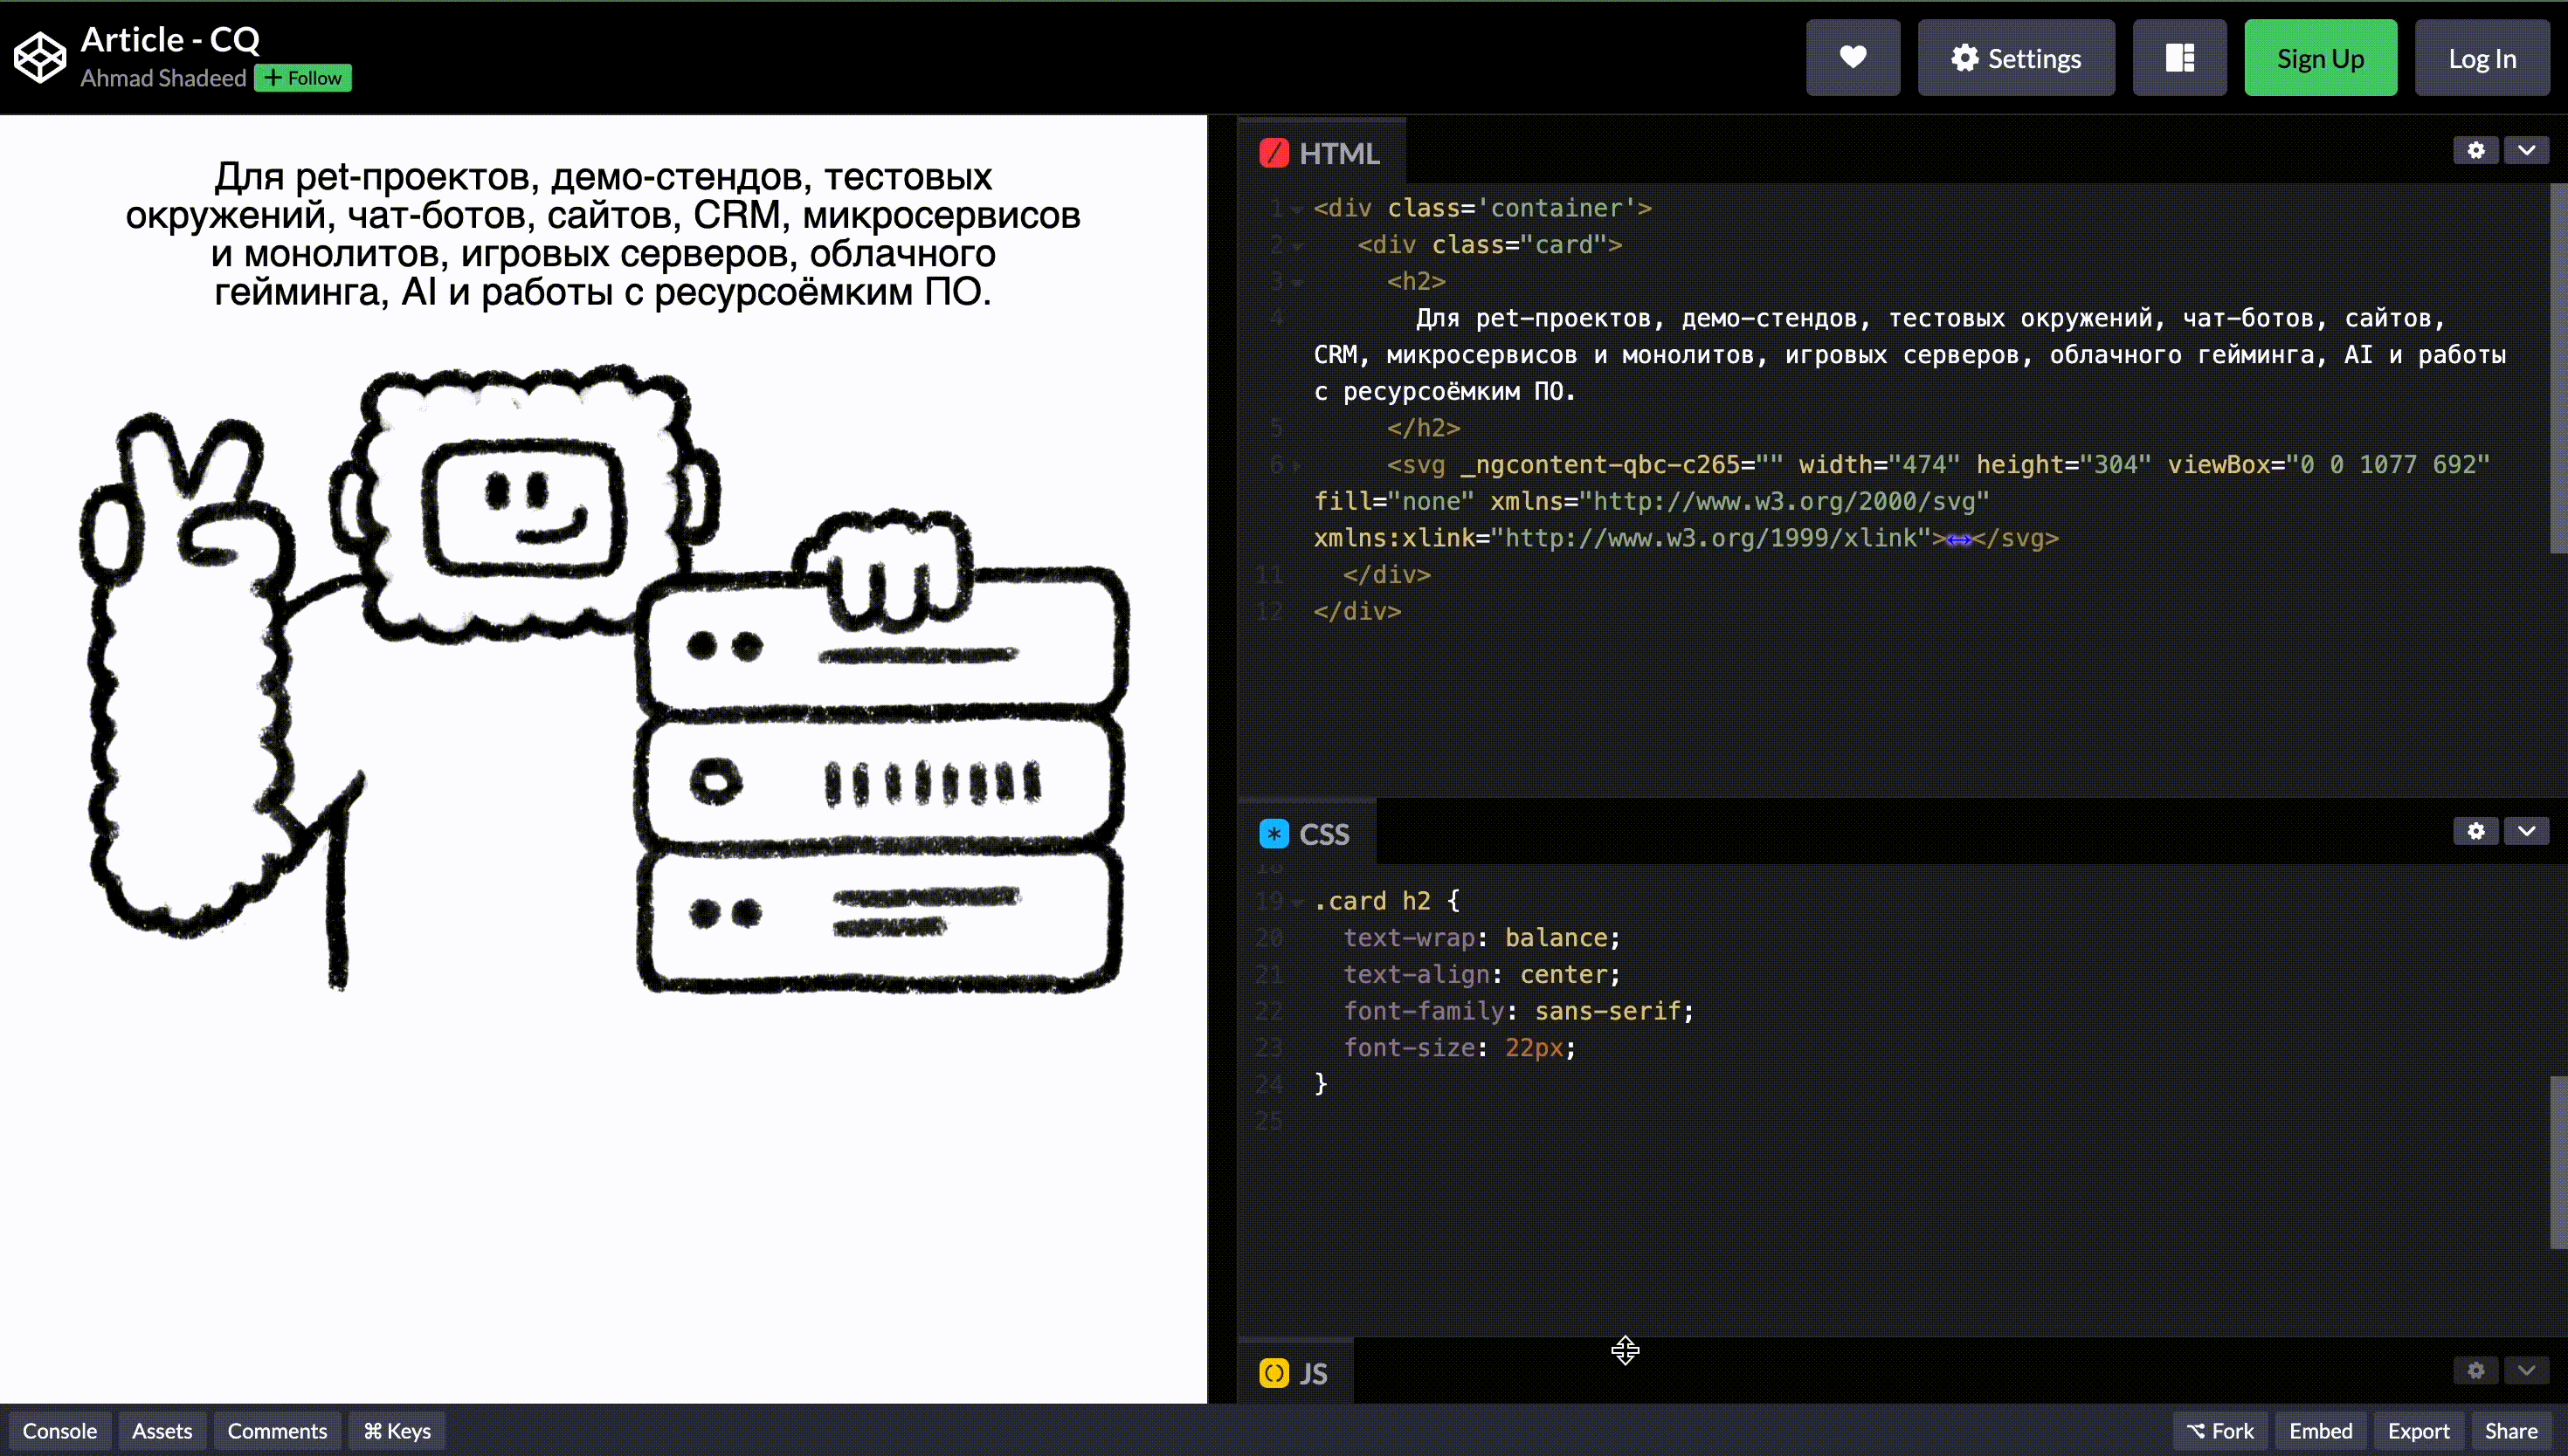The width and height of the screenshot is (2568, 1456).
Task: Select the Comments tab
Action: tap(277, 1430)
